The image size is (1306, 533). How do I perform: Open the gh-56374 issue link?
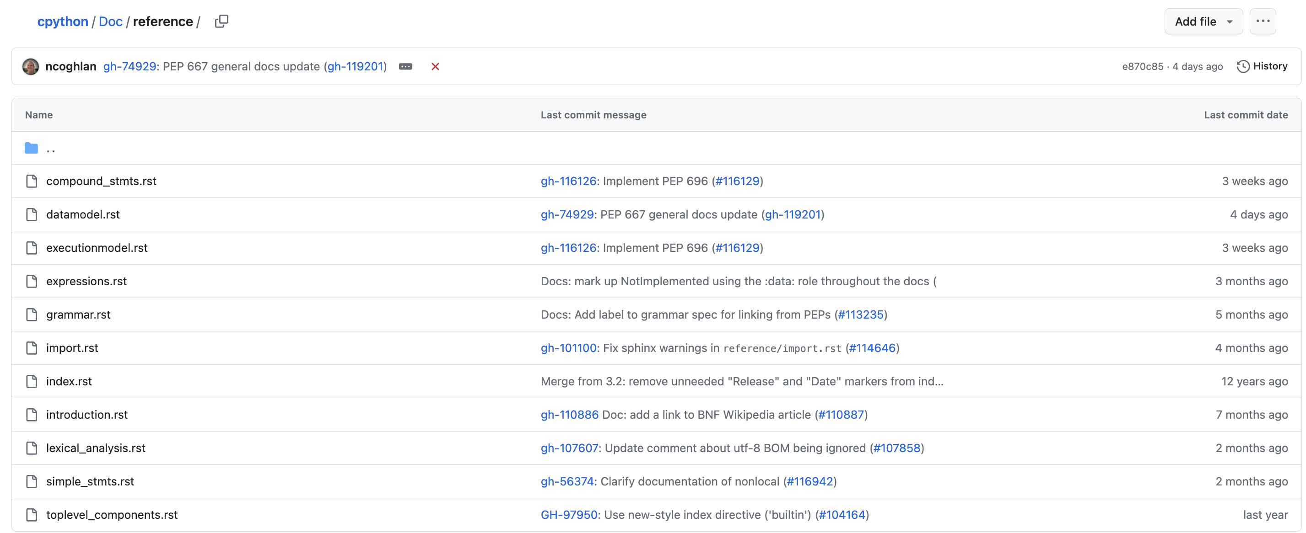[567, 481]
